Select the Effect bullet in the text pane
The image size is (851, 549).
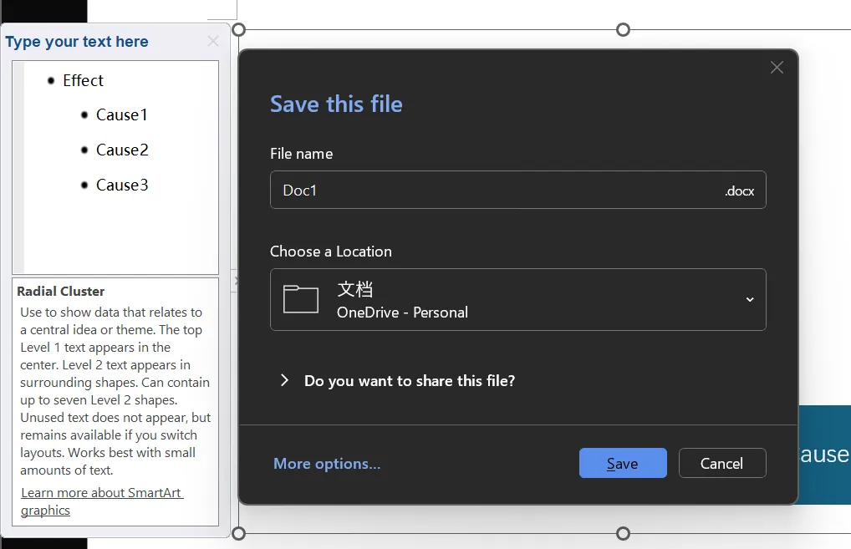click(83, 81)
